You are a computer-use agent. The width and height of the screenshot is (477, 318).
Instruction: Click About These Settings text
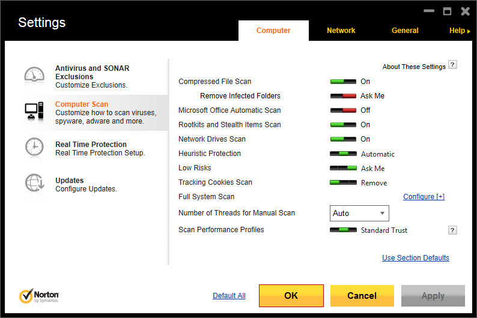[414, 67]
